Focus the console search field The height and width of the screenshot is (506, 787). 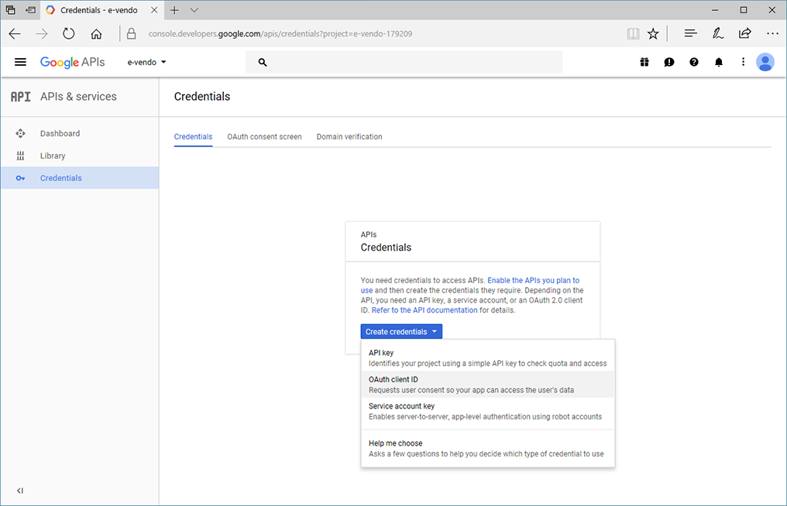tap(404, 62)
